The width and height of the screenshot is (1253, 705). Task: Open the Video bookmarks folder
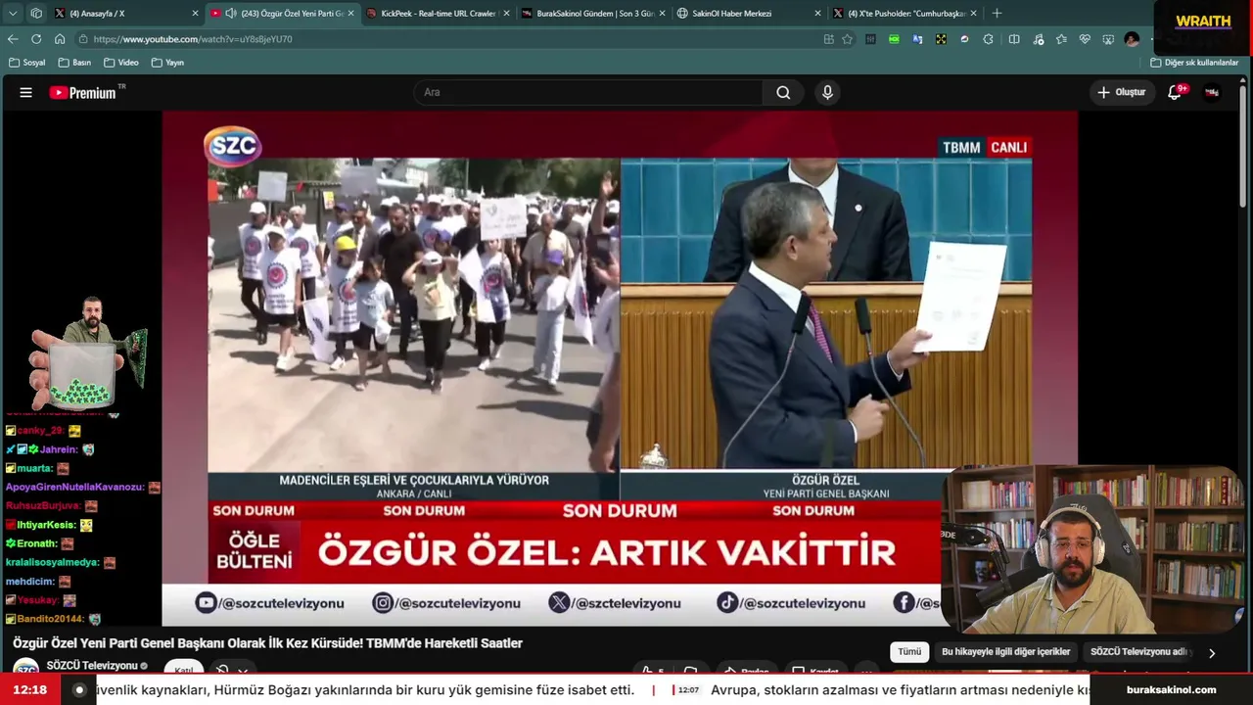point(120,63)
